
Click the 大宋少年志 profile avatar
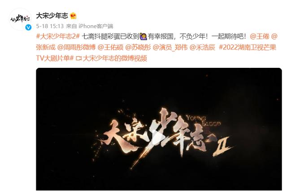[x=20, y=19]
